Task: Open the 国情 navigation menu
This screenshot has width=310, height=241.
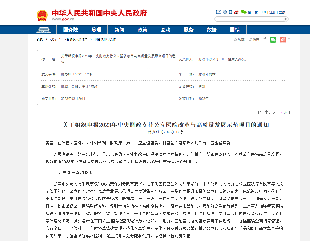Action: tap(235, 30)
